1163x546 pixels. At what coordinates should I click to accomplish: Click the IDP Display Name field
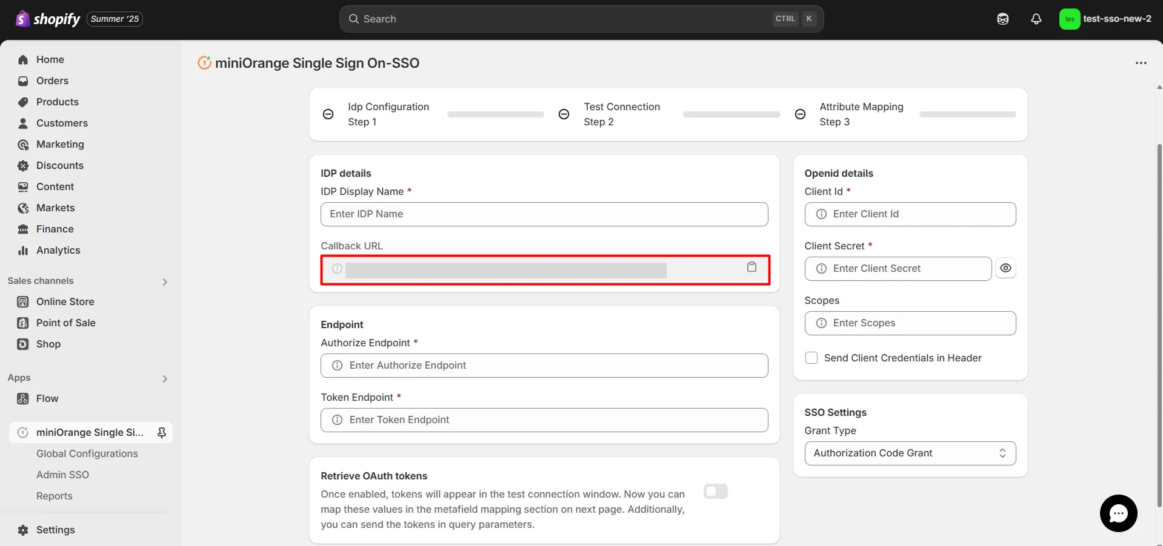(544, 214)
